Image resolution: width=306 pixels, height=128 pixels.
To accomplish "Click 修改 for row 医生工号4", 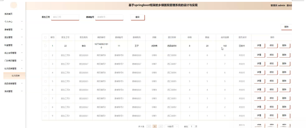I will [x=272, y=90].
